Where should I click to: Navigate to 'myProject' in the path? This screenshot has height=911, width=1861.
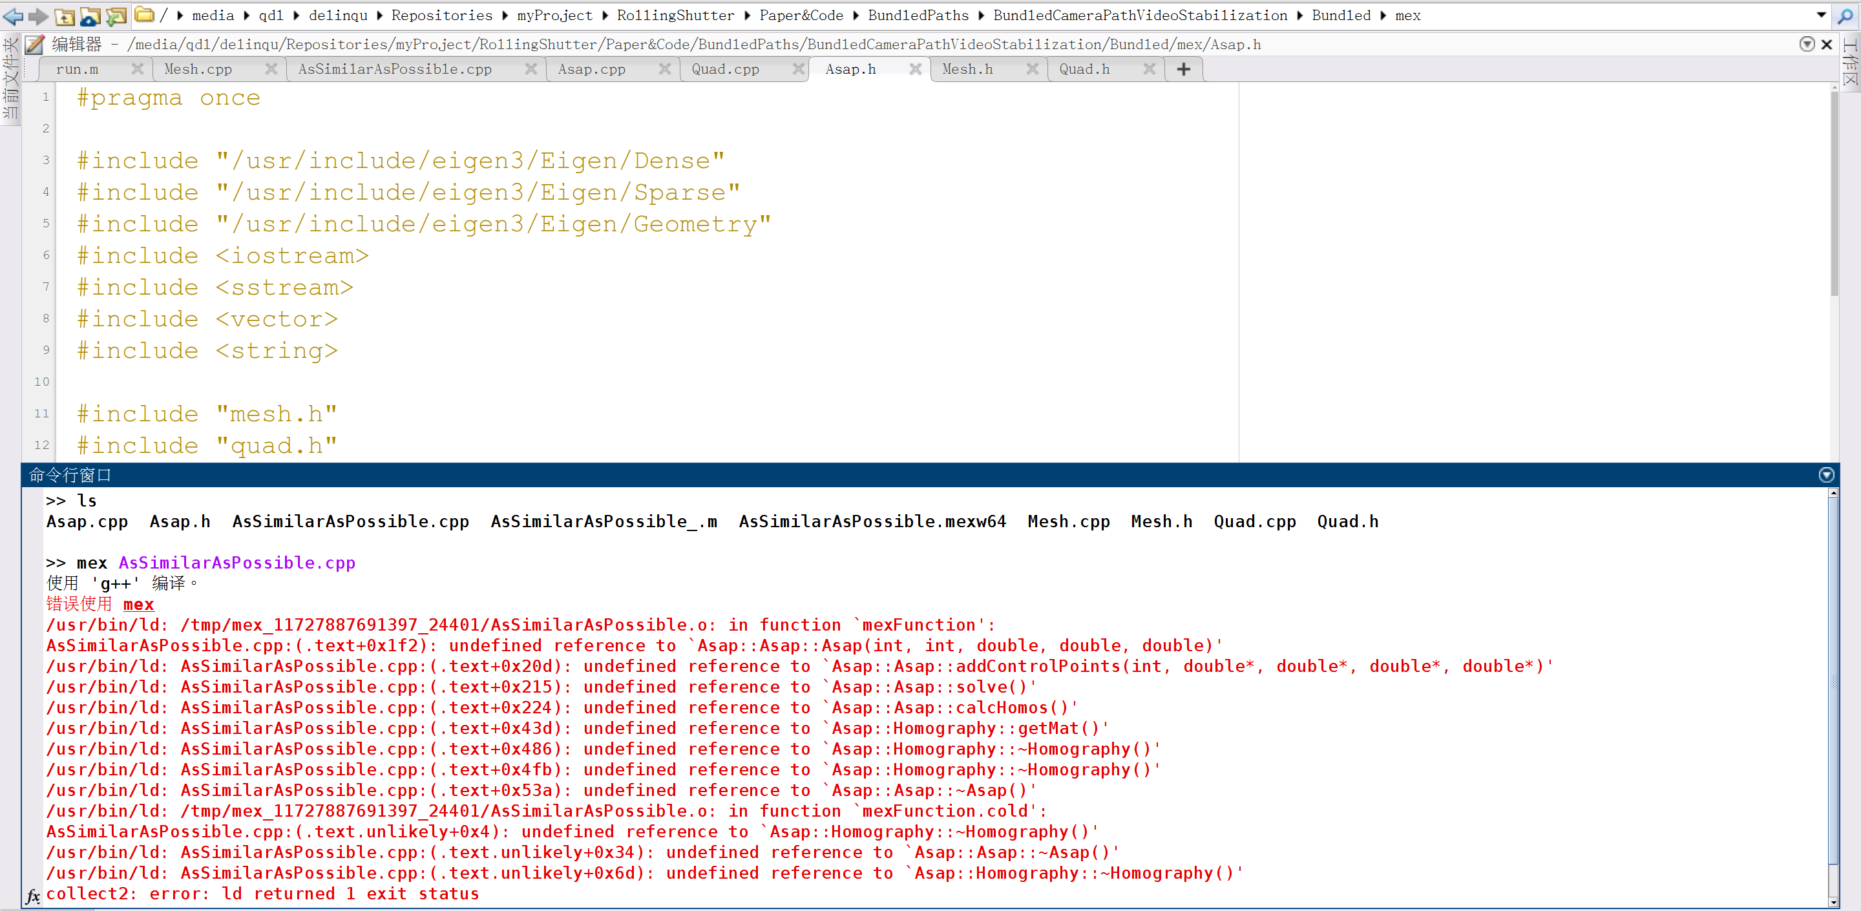pyautogui.click(x=555, y=16)
